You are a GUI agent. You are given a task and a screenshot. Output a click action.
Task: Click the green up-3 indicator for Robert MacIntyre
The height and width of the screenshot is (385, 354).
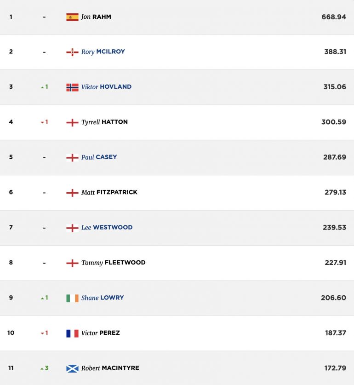click(45, 368)
